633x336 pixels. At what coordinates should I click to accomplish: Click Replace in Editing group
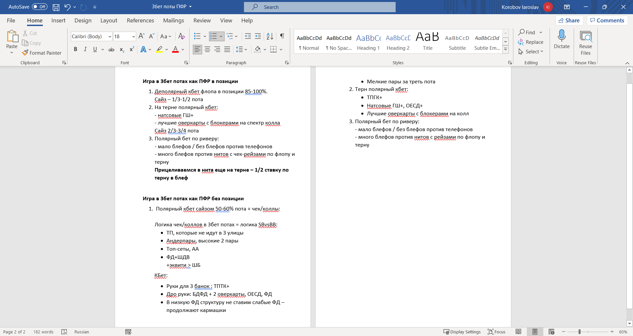(531, 42)
